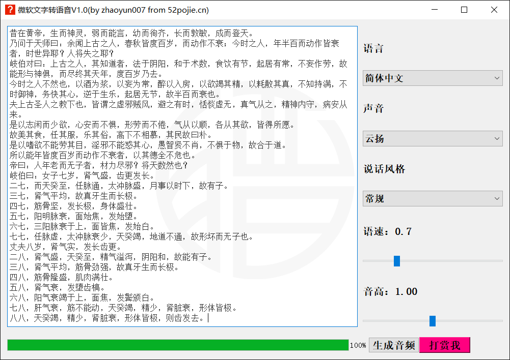Click the line 五八，肾气衰，发堕齿槁
Screen dimensions: 510x360
tap(57, 287)
